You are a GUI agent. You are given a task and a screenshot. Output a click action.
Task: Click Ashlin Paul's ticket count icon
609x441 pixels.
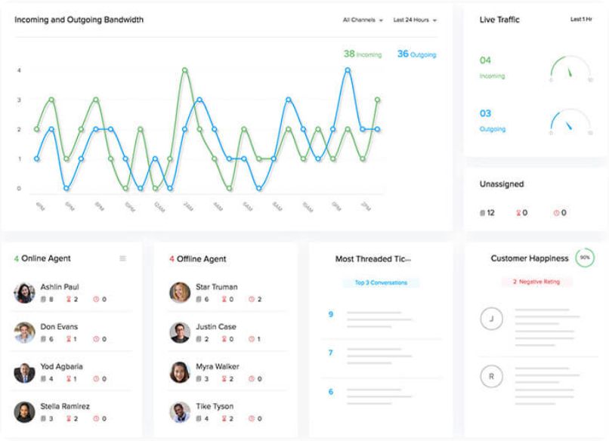pyautogui.click(x=44, y=299)
